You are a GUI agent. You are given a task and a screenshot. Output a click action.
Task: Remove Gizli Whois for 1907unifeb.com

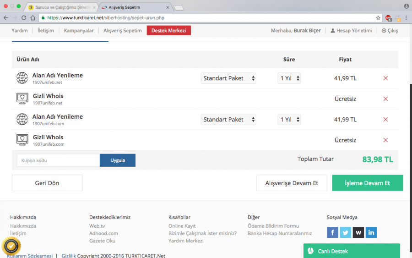click(x=385, y=140)
